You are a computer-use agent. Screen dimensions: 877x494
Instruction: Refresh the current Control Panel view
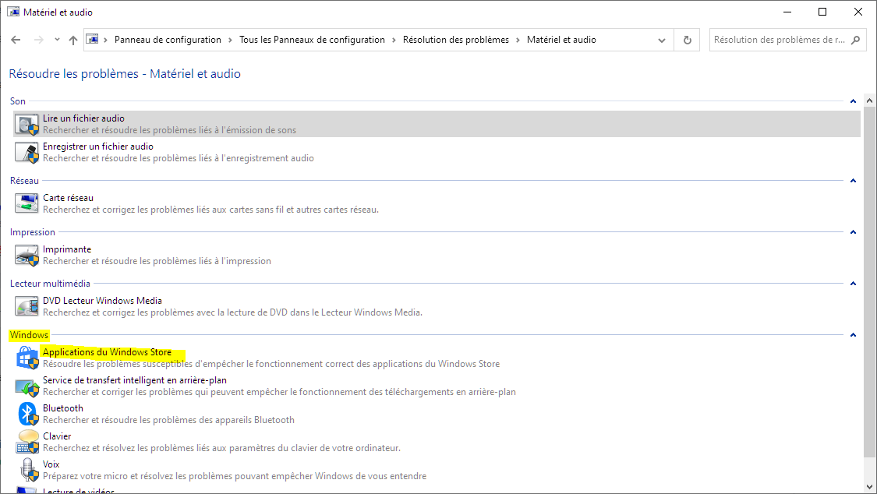687,40
